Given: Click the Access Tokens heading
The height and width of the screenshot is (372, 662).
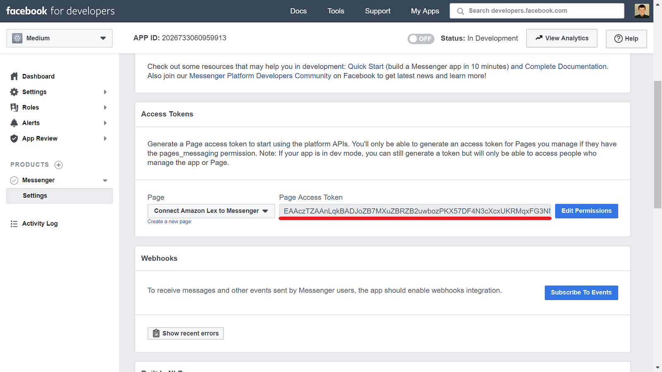Looking at the screenshot, I should coord(167,114).
